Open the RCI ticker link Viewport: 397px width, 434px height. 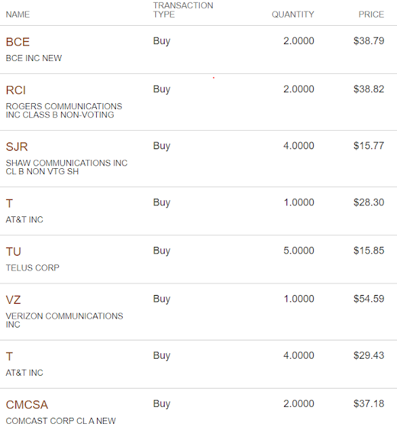tap(16, 90)
